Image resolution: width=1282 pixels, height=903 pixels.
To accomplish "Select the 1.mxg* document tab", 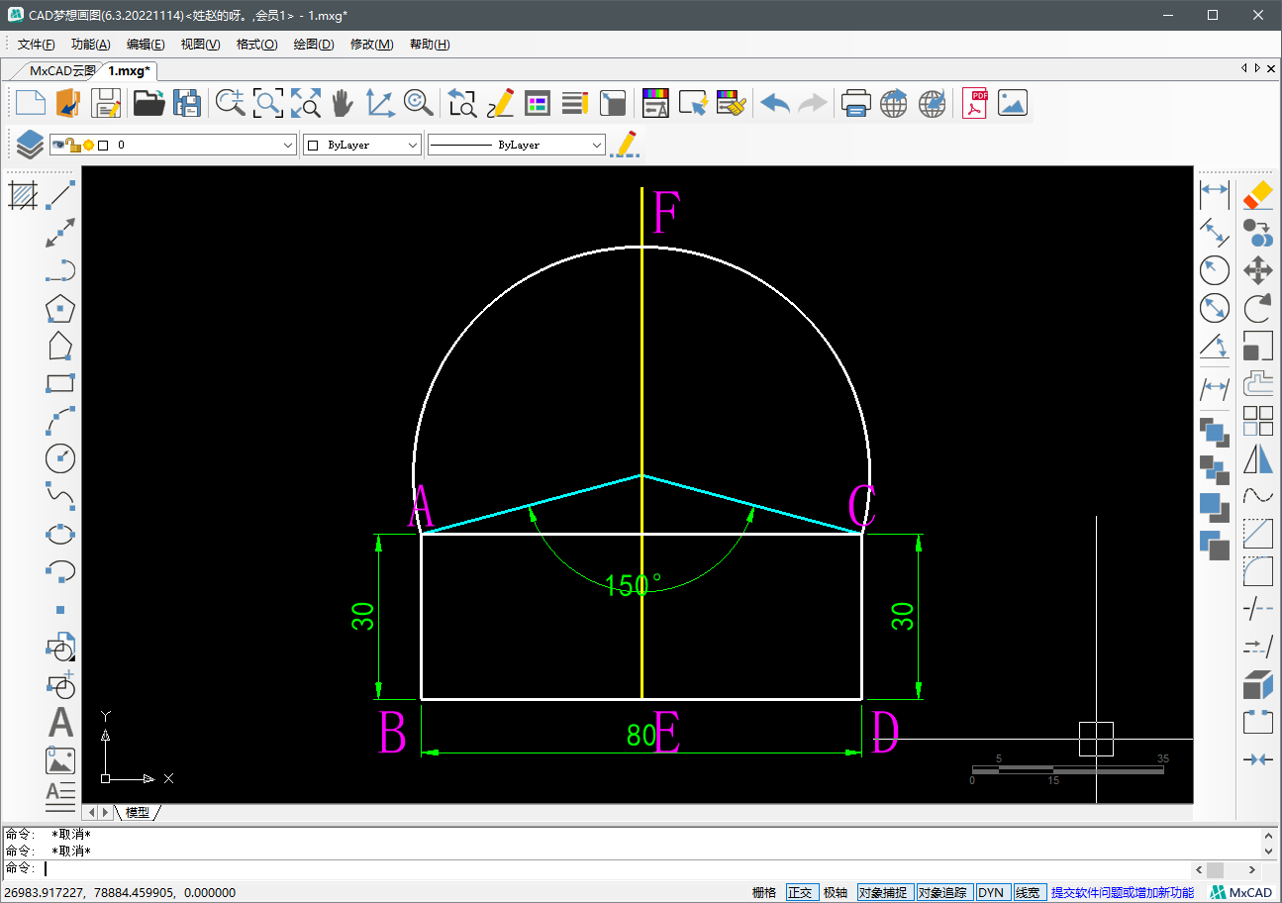I will (x=129, y=70).
